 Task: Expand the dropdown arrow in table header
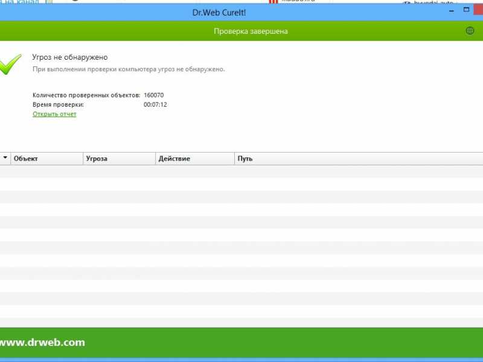5,158
